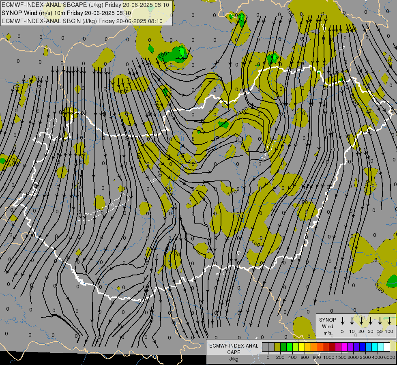Click the 600 value on CAPE colorbar
This screenshot has height=365, width=397.
click(x=305, y=357)
